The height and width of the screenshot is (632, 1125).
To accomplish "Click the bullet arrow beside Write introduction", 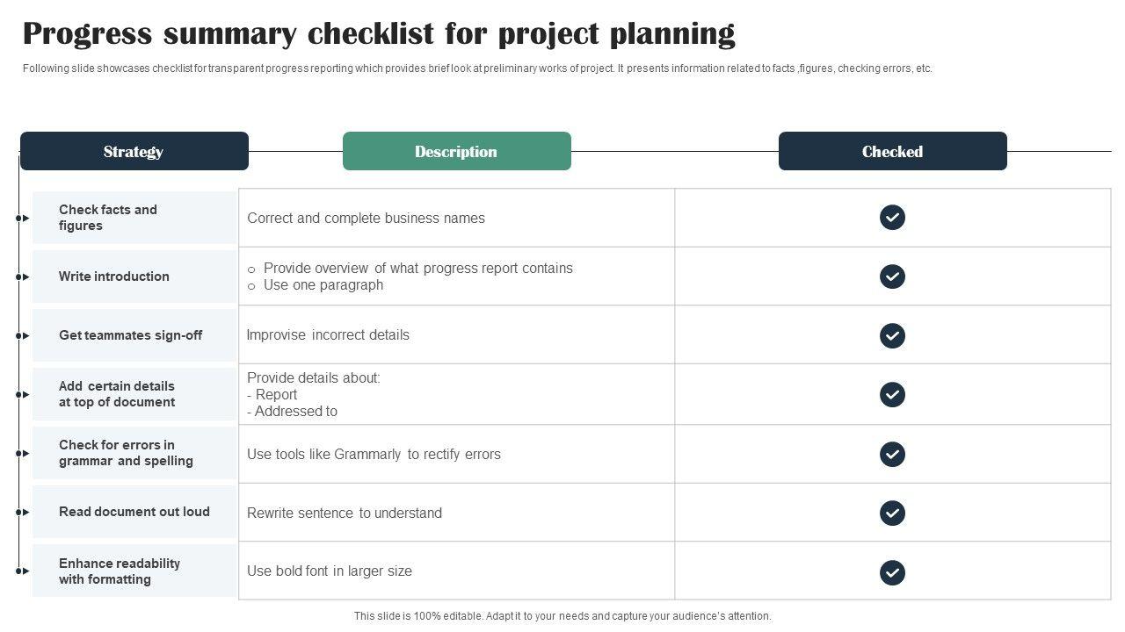I will (x=22, y=276).
